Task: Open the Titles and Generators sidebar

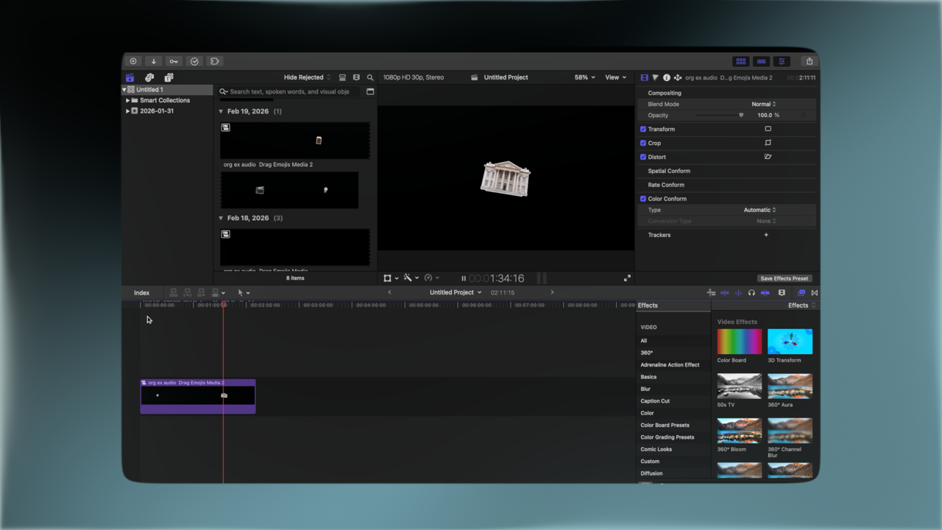Action: click(x=169, y=77)
